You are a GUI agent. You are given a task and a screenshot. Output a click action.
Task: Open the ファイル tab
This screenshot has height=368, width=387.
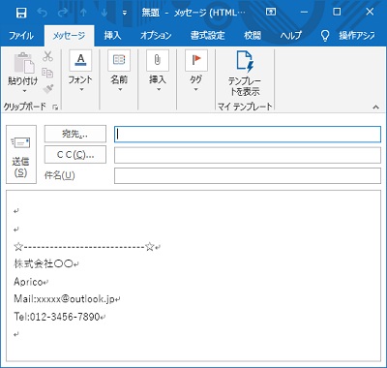(21, 35)
